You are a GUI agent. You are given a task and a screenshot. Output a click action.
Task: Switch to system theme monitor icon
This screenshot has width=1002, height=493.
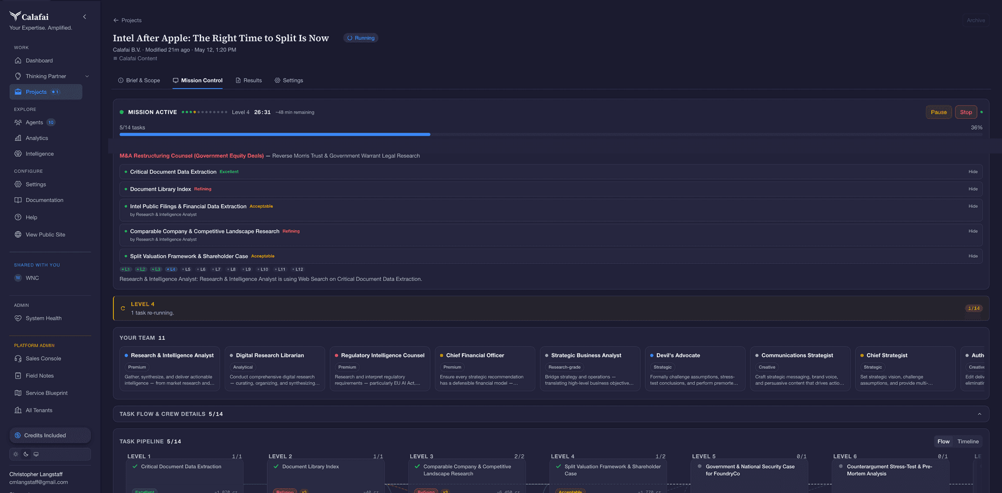36,454
